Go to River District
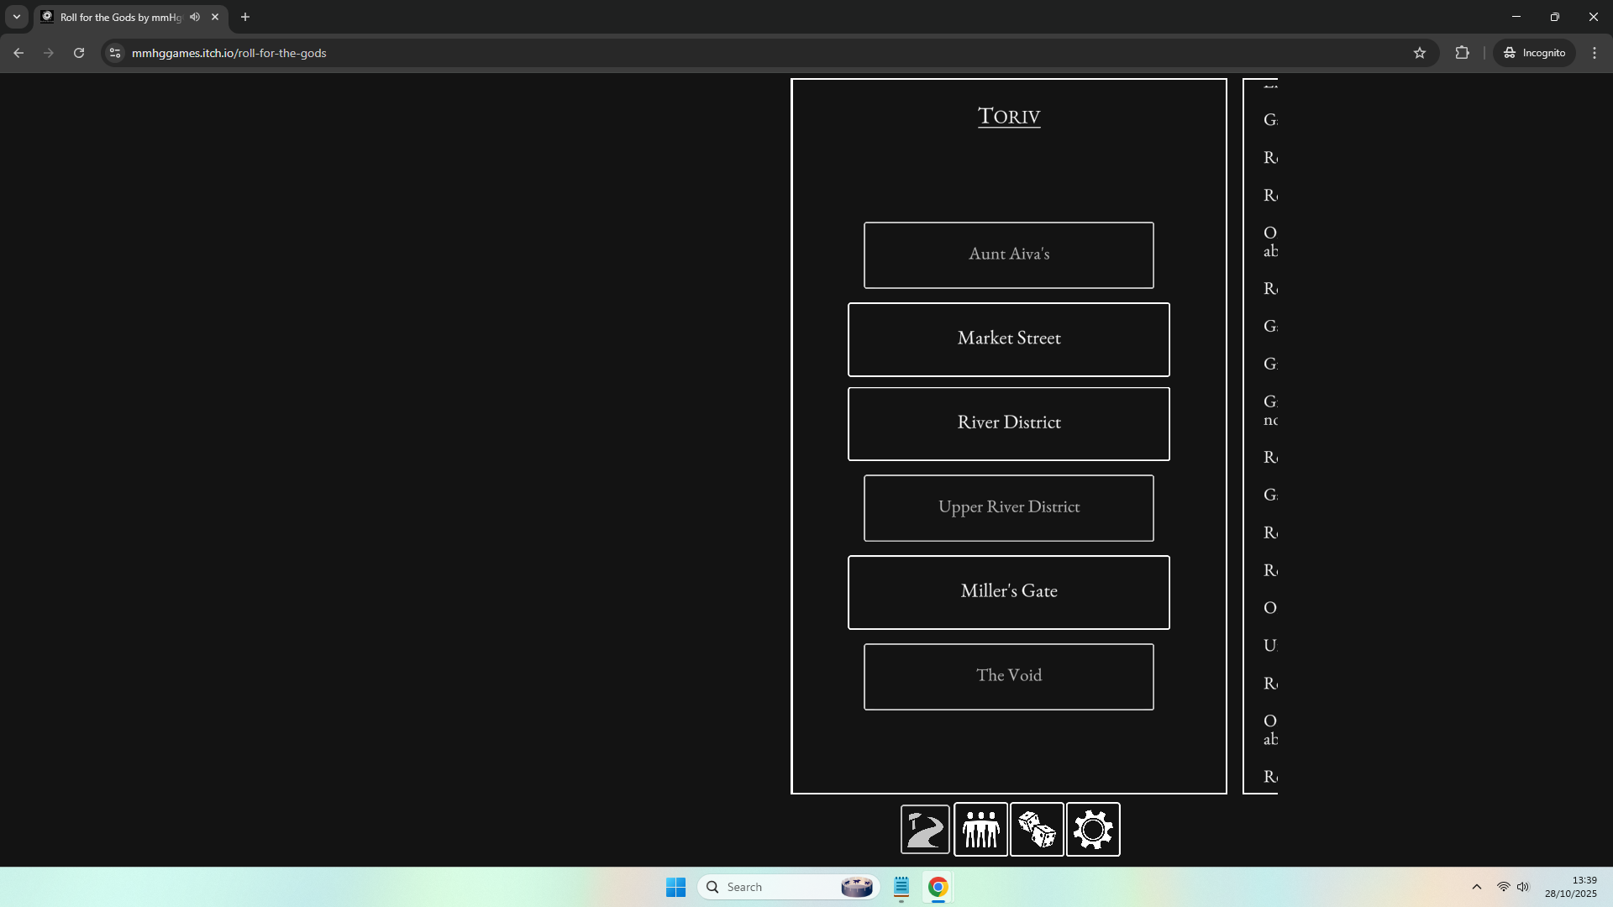 pos(1008,423)
